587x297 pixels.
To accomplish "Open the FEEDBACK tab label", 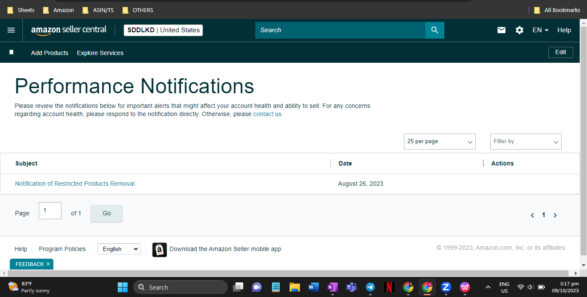I will coord(30,264).
